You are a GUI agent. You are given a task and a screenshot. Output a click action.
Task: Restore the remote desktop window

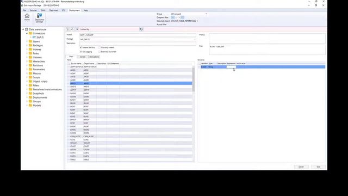click(x=316, y=1)
